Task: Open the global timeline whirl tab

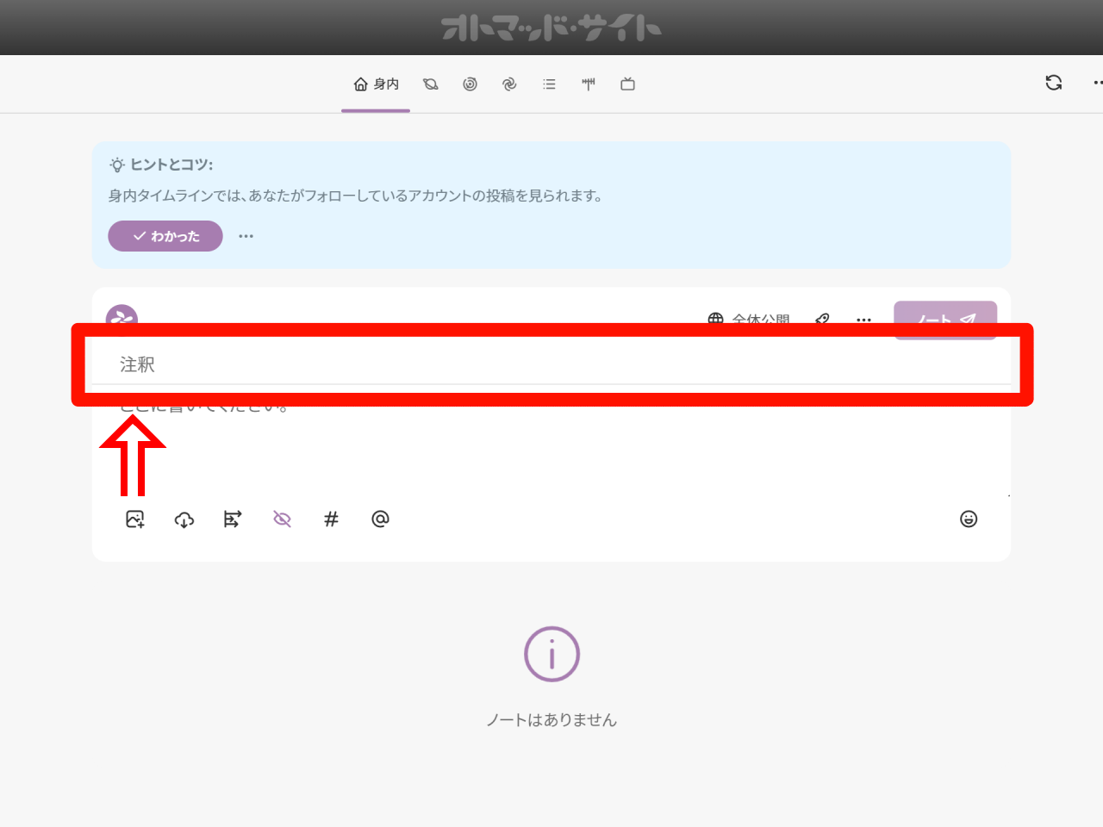Action: click(x=509, y=84)
